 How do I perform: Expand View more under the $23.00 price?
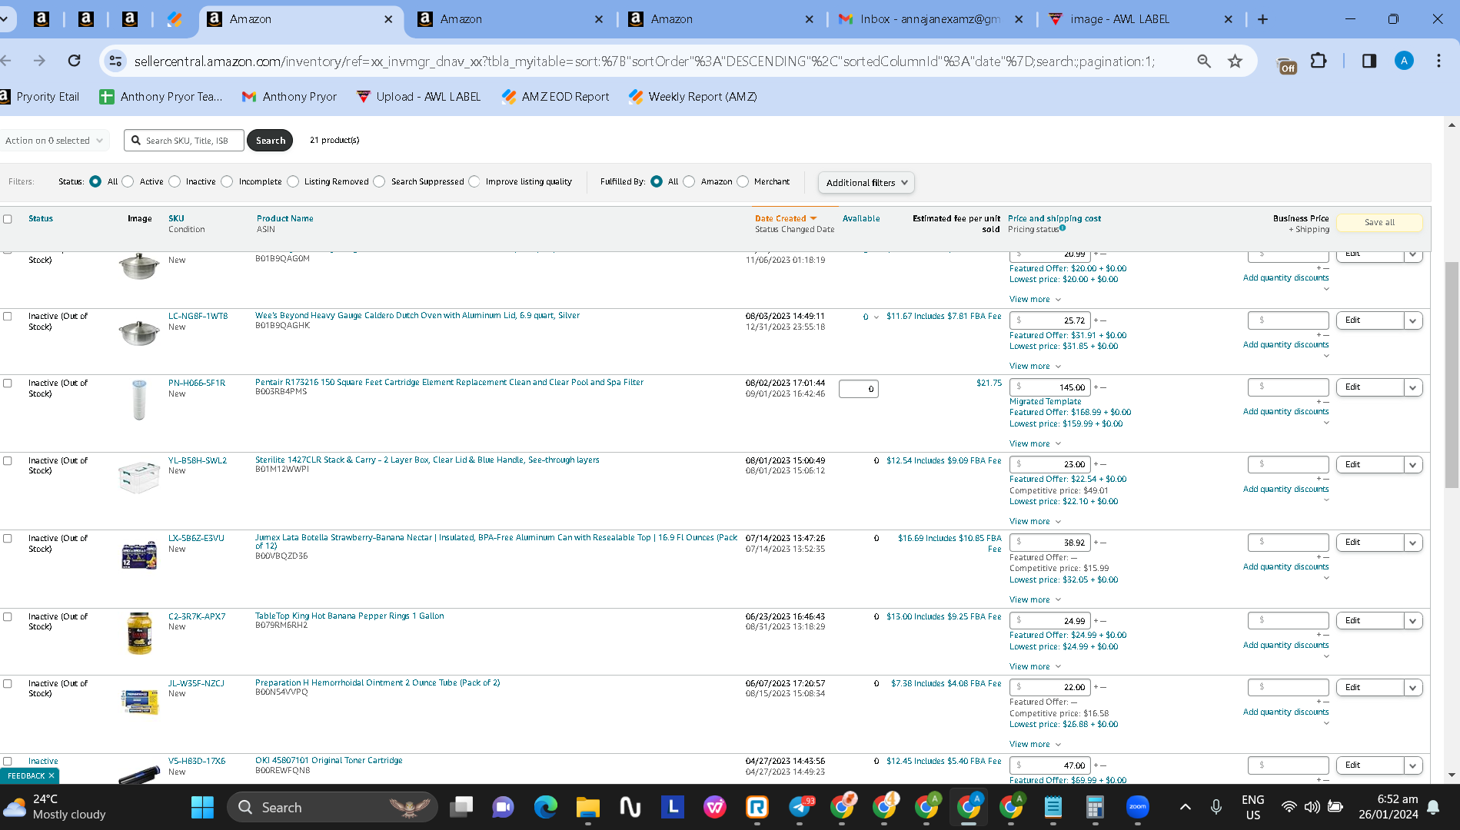pos(1035,521)
